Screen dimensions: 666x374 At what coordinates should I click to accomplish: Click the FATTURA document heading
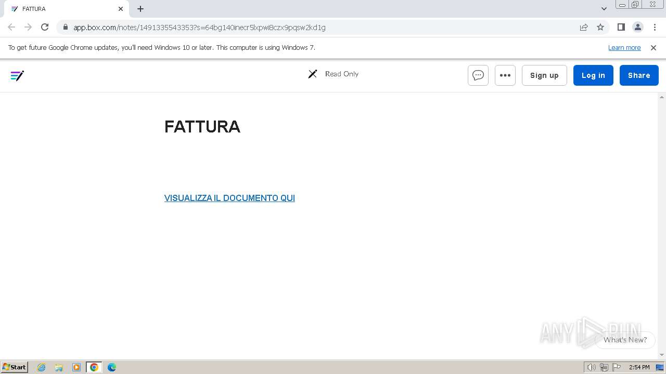pyautogui.click(x=202, y=127)
